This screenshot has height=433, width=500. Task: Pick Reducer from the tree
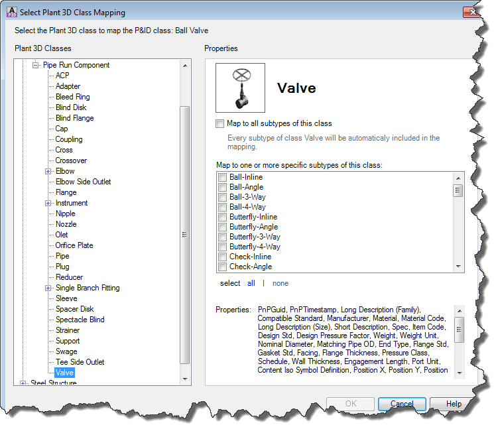pos(69,277)
